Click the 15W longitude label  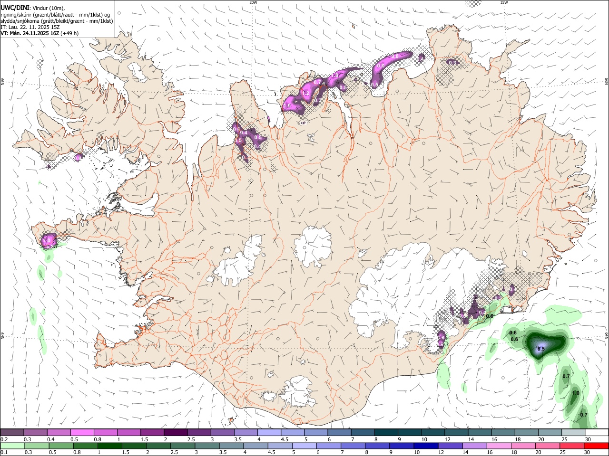[504, 2]
